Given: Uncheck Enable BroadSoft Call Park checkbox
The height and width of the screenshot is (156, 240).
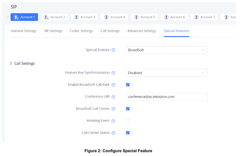Looking at the screenshot, I should pos(128,85).
